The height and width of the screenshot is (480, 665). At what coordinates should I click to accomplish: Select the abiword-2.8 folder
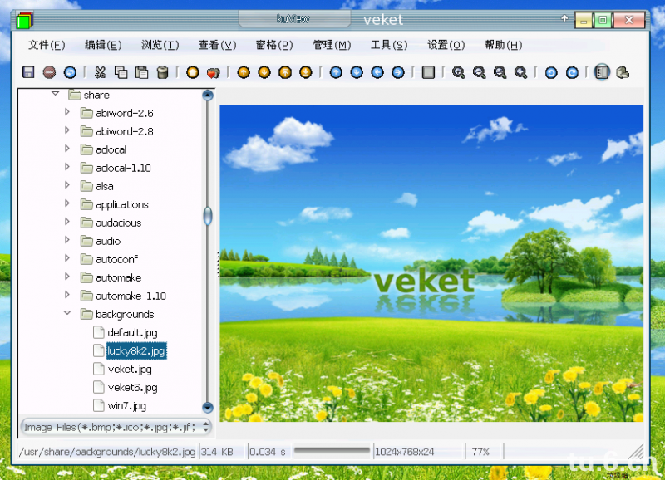pyautogui.click(x=124, y=131)
